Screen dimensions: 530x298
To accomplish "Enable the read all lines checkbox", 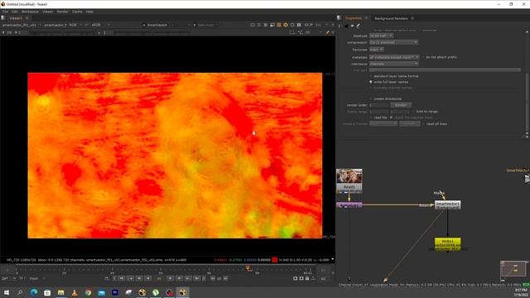I will tap(423, 124).
